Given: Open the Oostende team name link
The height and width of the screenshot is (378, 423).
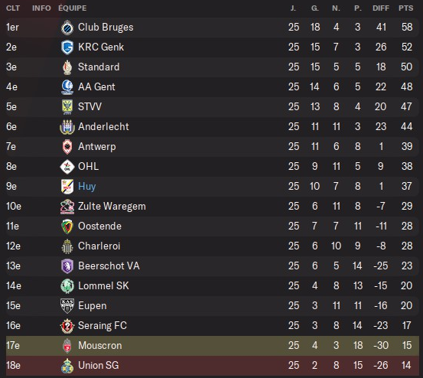Looking at the screenshot, I should [x=99, y=226].
